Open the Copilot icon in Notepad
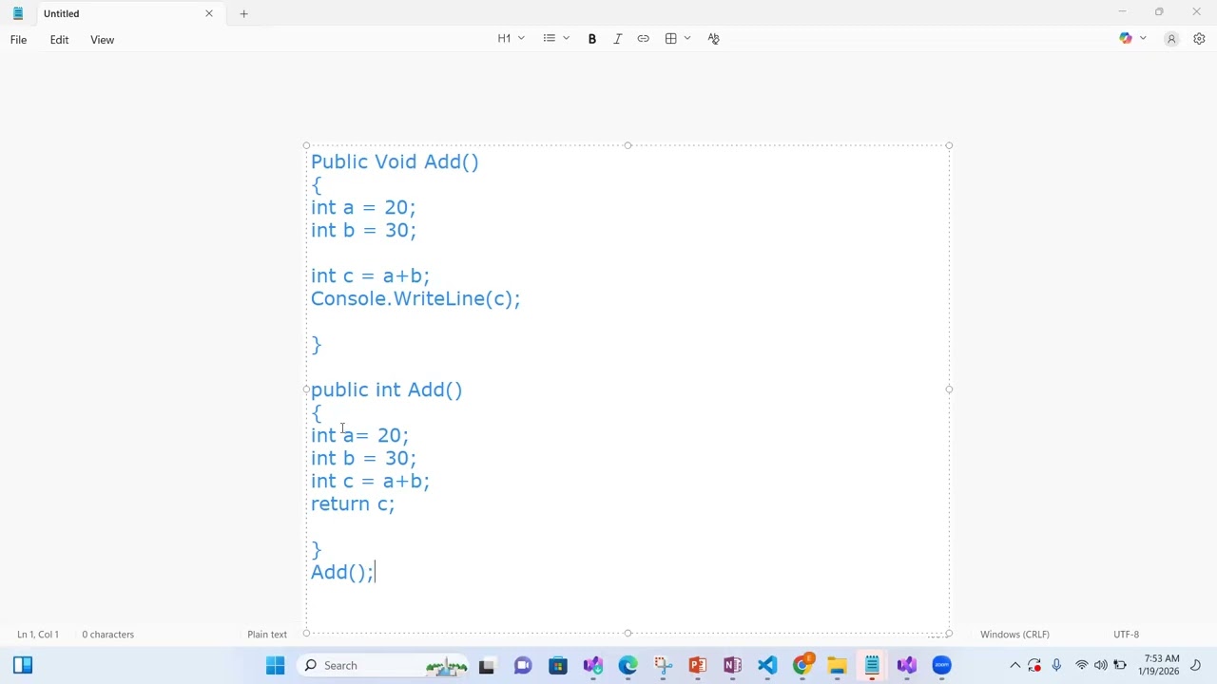 point(1126,39)
